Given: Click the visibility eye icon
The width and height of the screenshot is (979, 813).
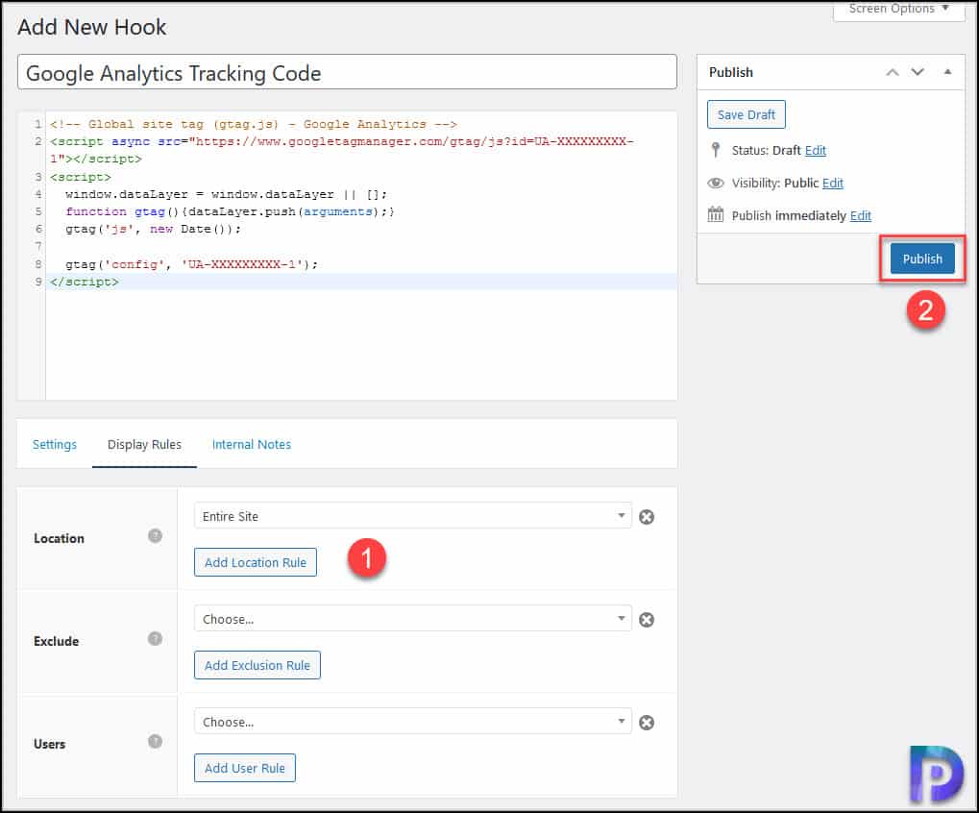Looking at the screenshot, I should pyautogui.click(x=716, y=183).
